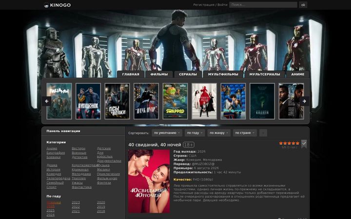Toggle the bookmark checkmark for 40 свиданий
351x219 pixels.
click(x=304, y=144)
